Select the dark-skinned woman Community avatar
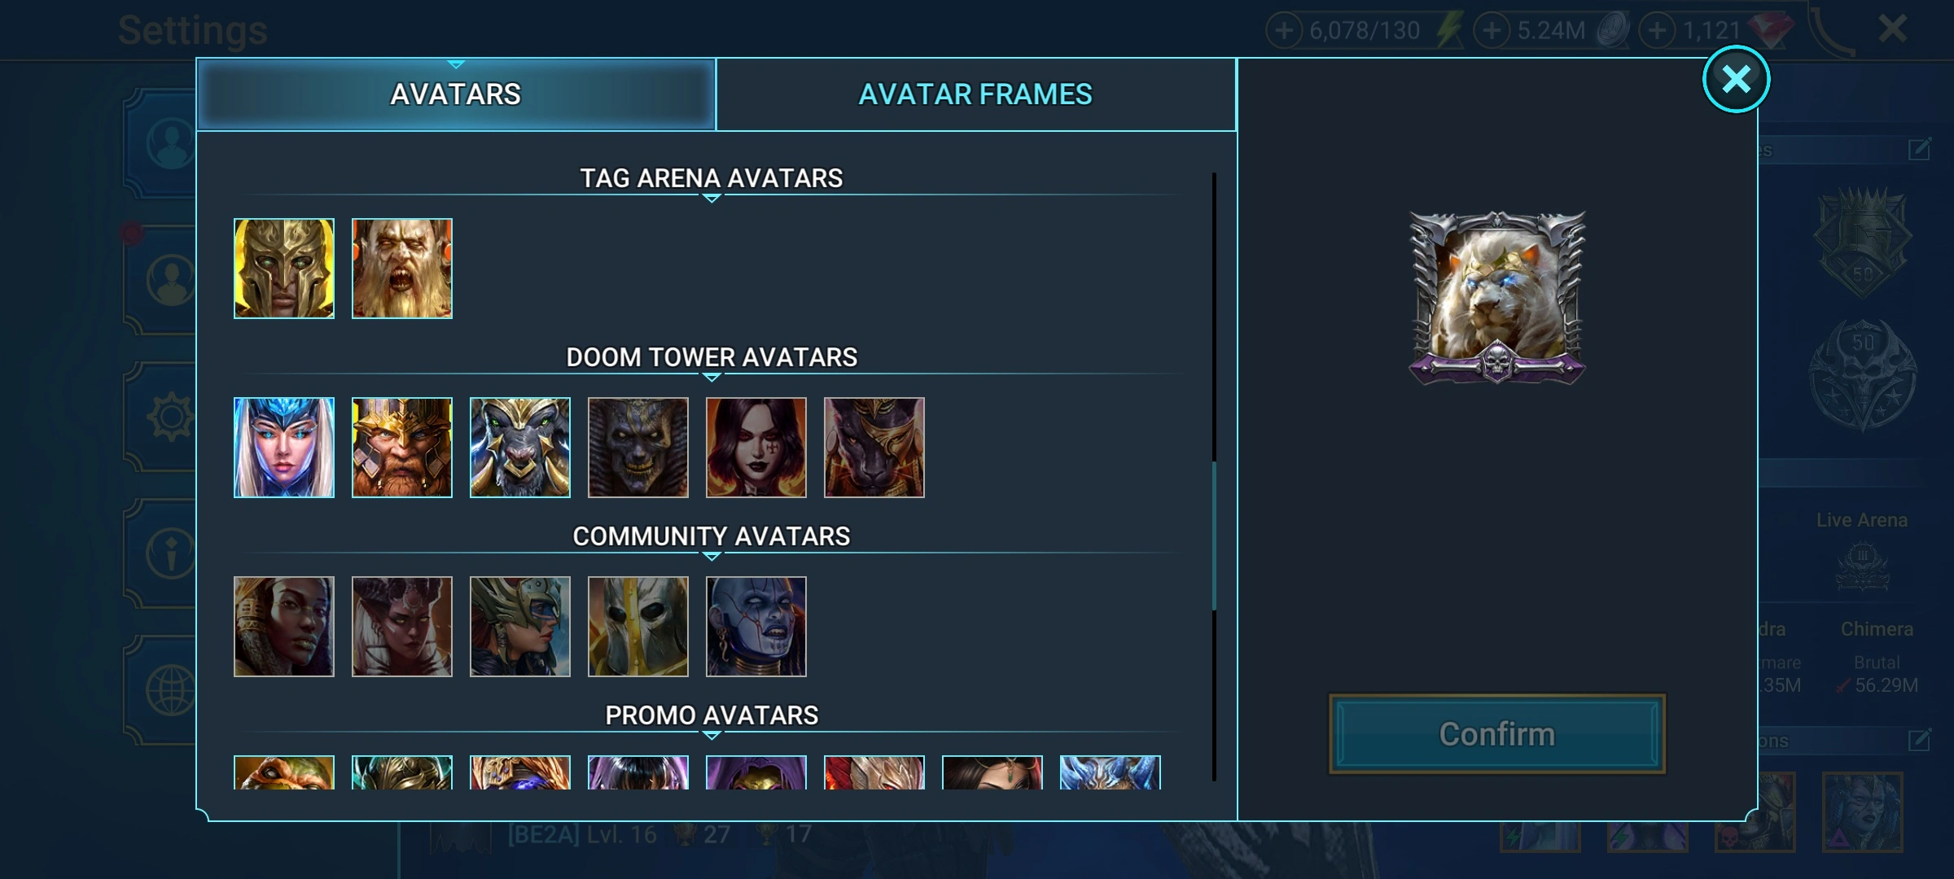Screen dimensions: 1954x879 tap(283, 627)
